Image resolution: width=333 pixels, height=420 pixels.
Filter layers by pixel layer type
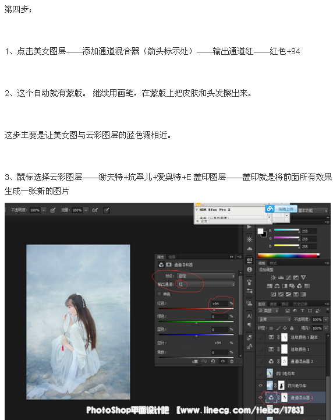288,310
